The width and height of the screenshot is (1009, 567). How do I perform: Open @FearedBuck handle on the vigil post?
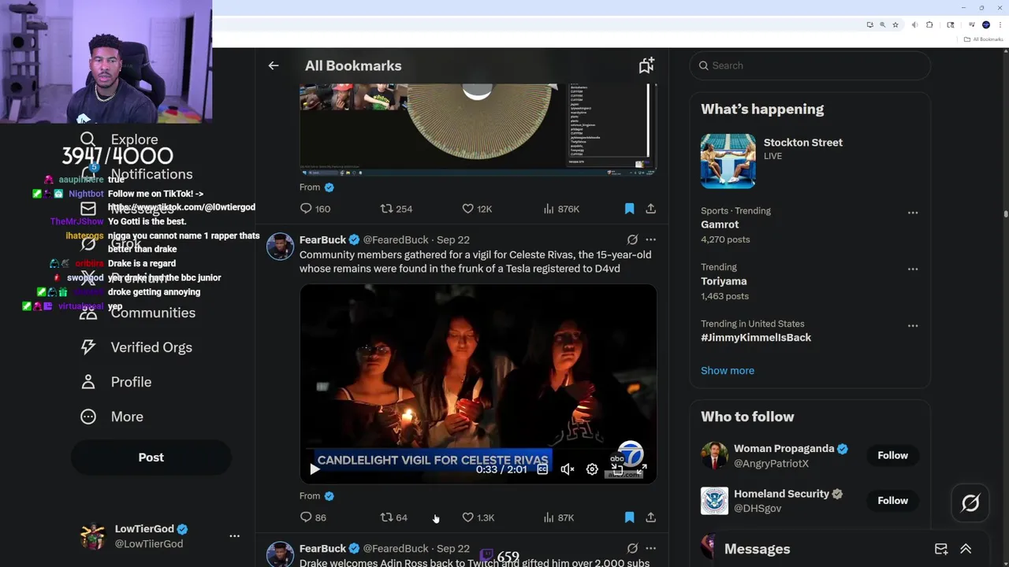396,239
